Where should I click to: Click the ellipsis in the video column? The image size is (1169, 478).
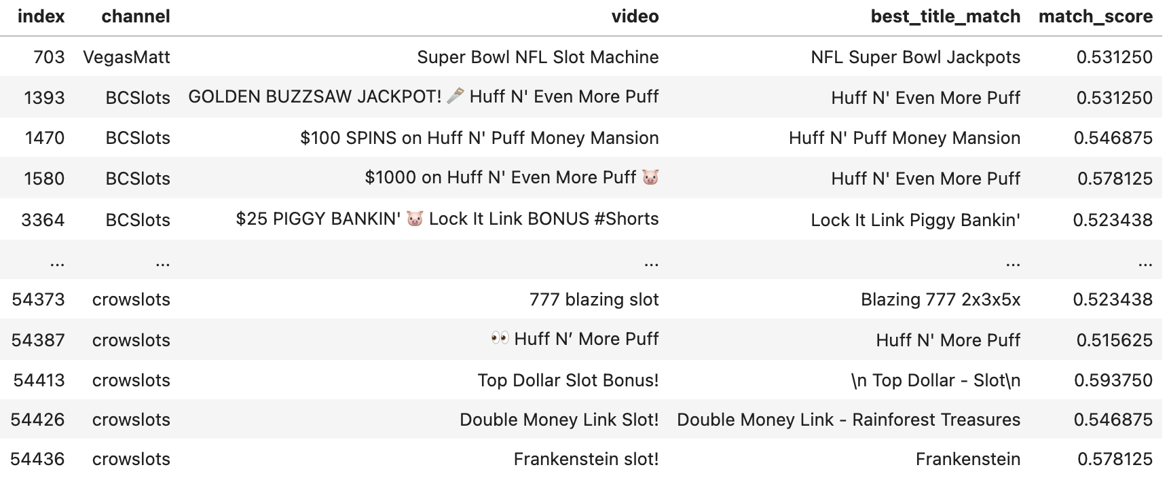pyautogui.click(x=651, y=261)
